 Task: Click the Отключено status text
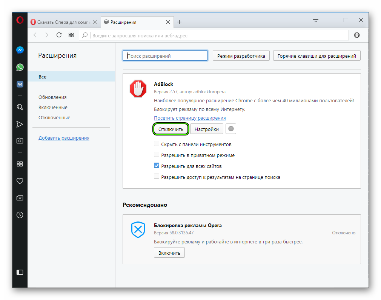point(344,233)
